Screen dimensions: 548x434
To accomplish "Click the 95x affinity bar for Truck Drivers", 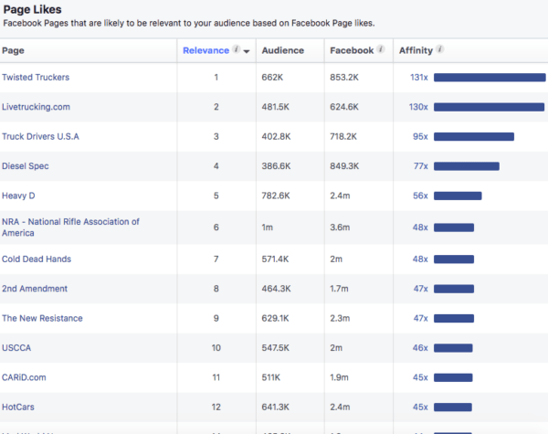I will (x=474, y=136).
